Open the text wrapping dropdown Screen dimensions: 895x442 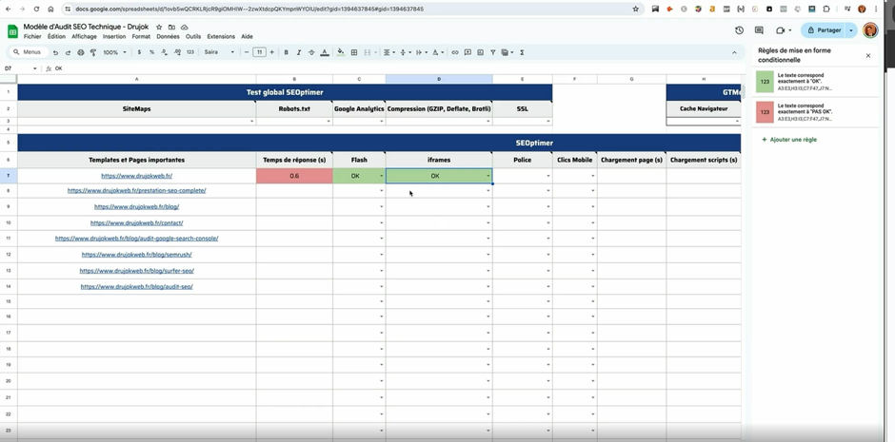[421, 52]
